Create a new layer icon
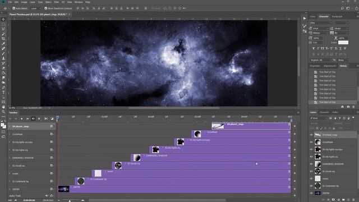Screen dimensions: 359x202 point(348,200)
